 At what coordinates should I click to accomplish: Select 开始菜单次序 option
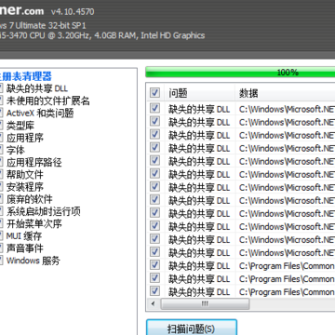pos(34,223)
